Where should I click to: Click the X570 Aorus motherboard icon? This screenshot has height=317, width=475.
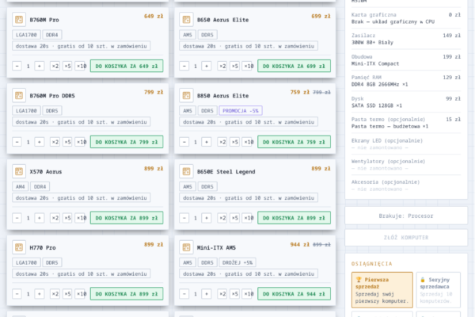click(19, 171)
